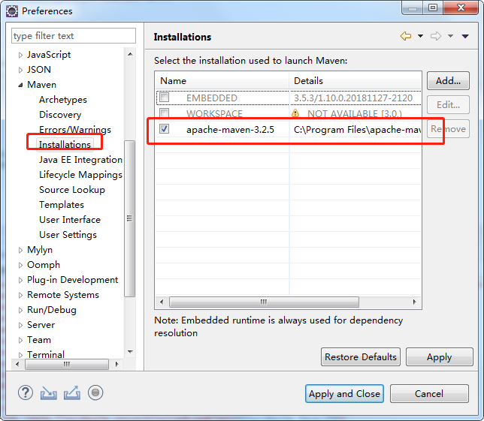Select User Settings under Maven

[x=68, y=235]
